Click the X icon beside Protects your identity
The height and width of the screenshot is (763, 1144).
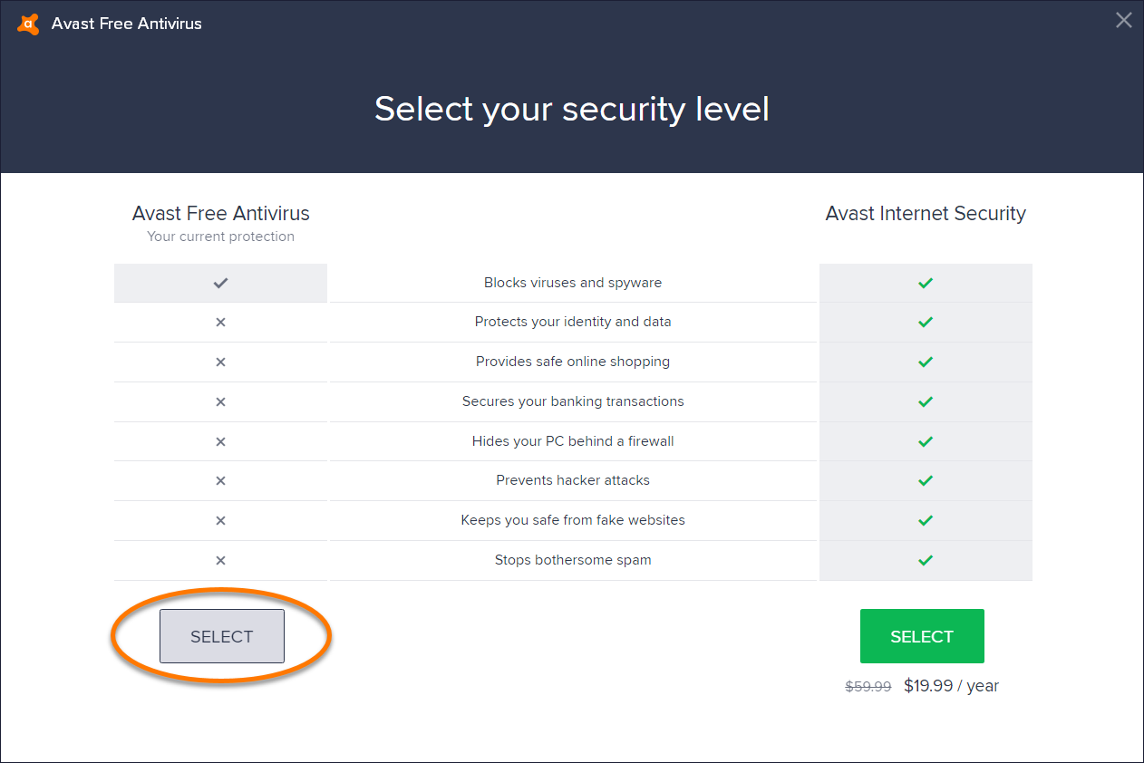tap(220, 322)
